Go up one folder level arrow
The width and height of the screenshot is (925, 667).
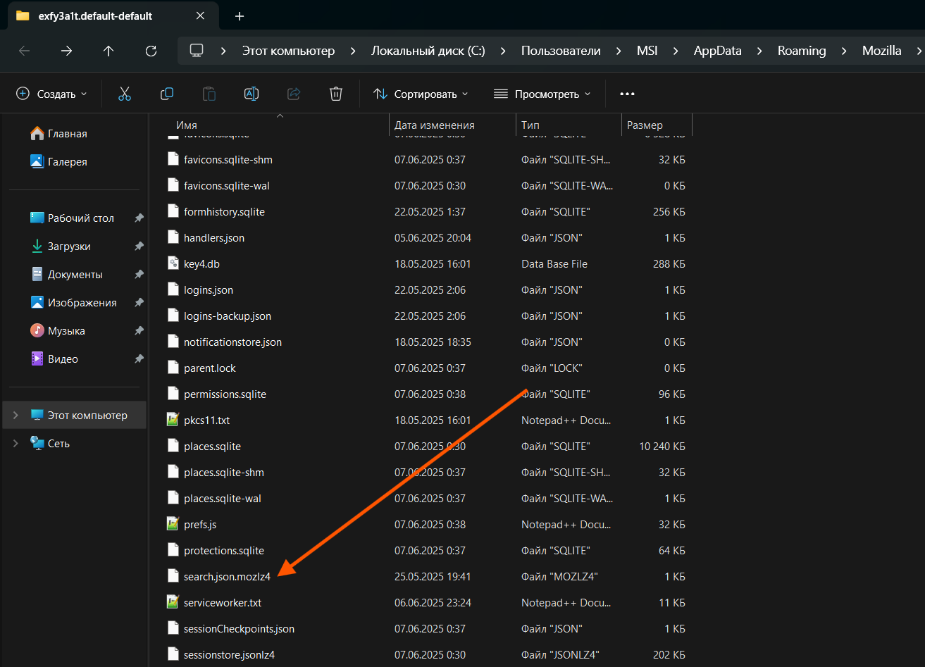pos(108,51)
